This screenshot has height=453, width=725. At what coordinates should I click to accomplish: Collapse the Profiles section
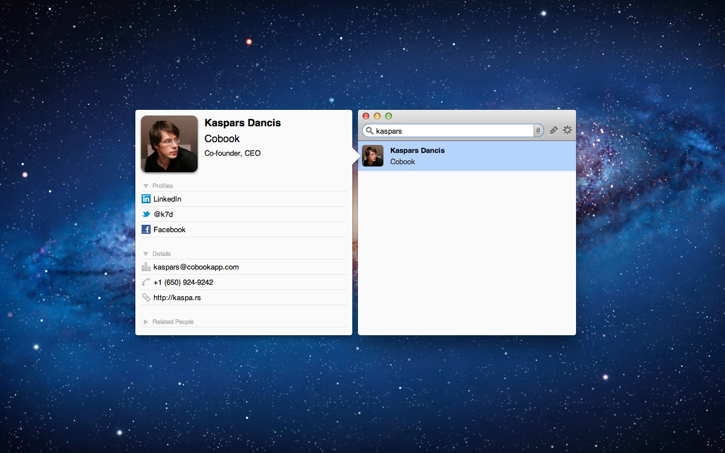coord(146,186)
